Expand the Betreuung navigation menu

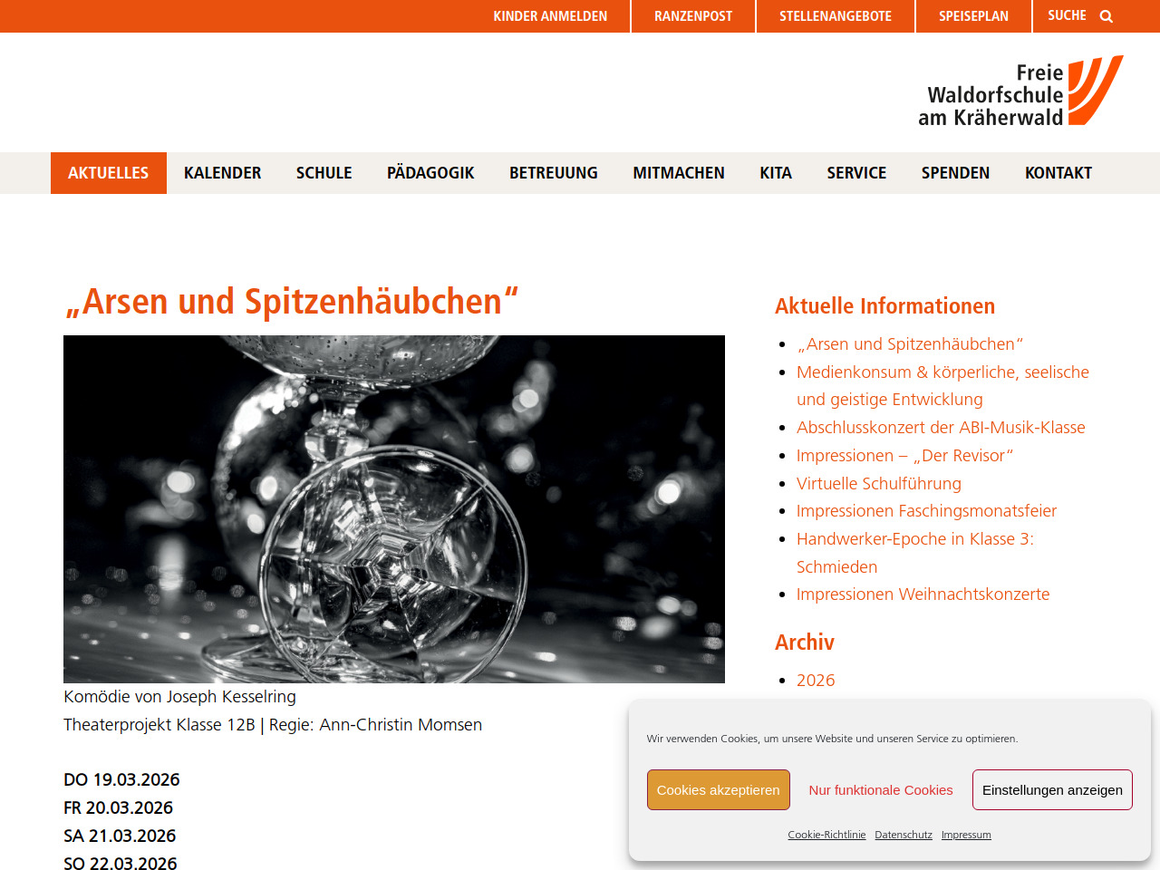point(553,173)
